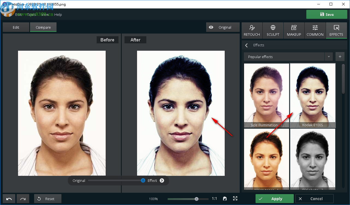Open the Sculpt tools panel
This screenshot has width=350, height=205.
tap(273, 31)
